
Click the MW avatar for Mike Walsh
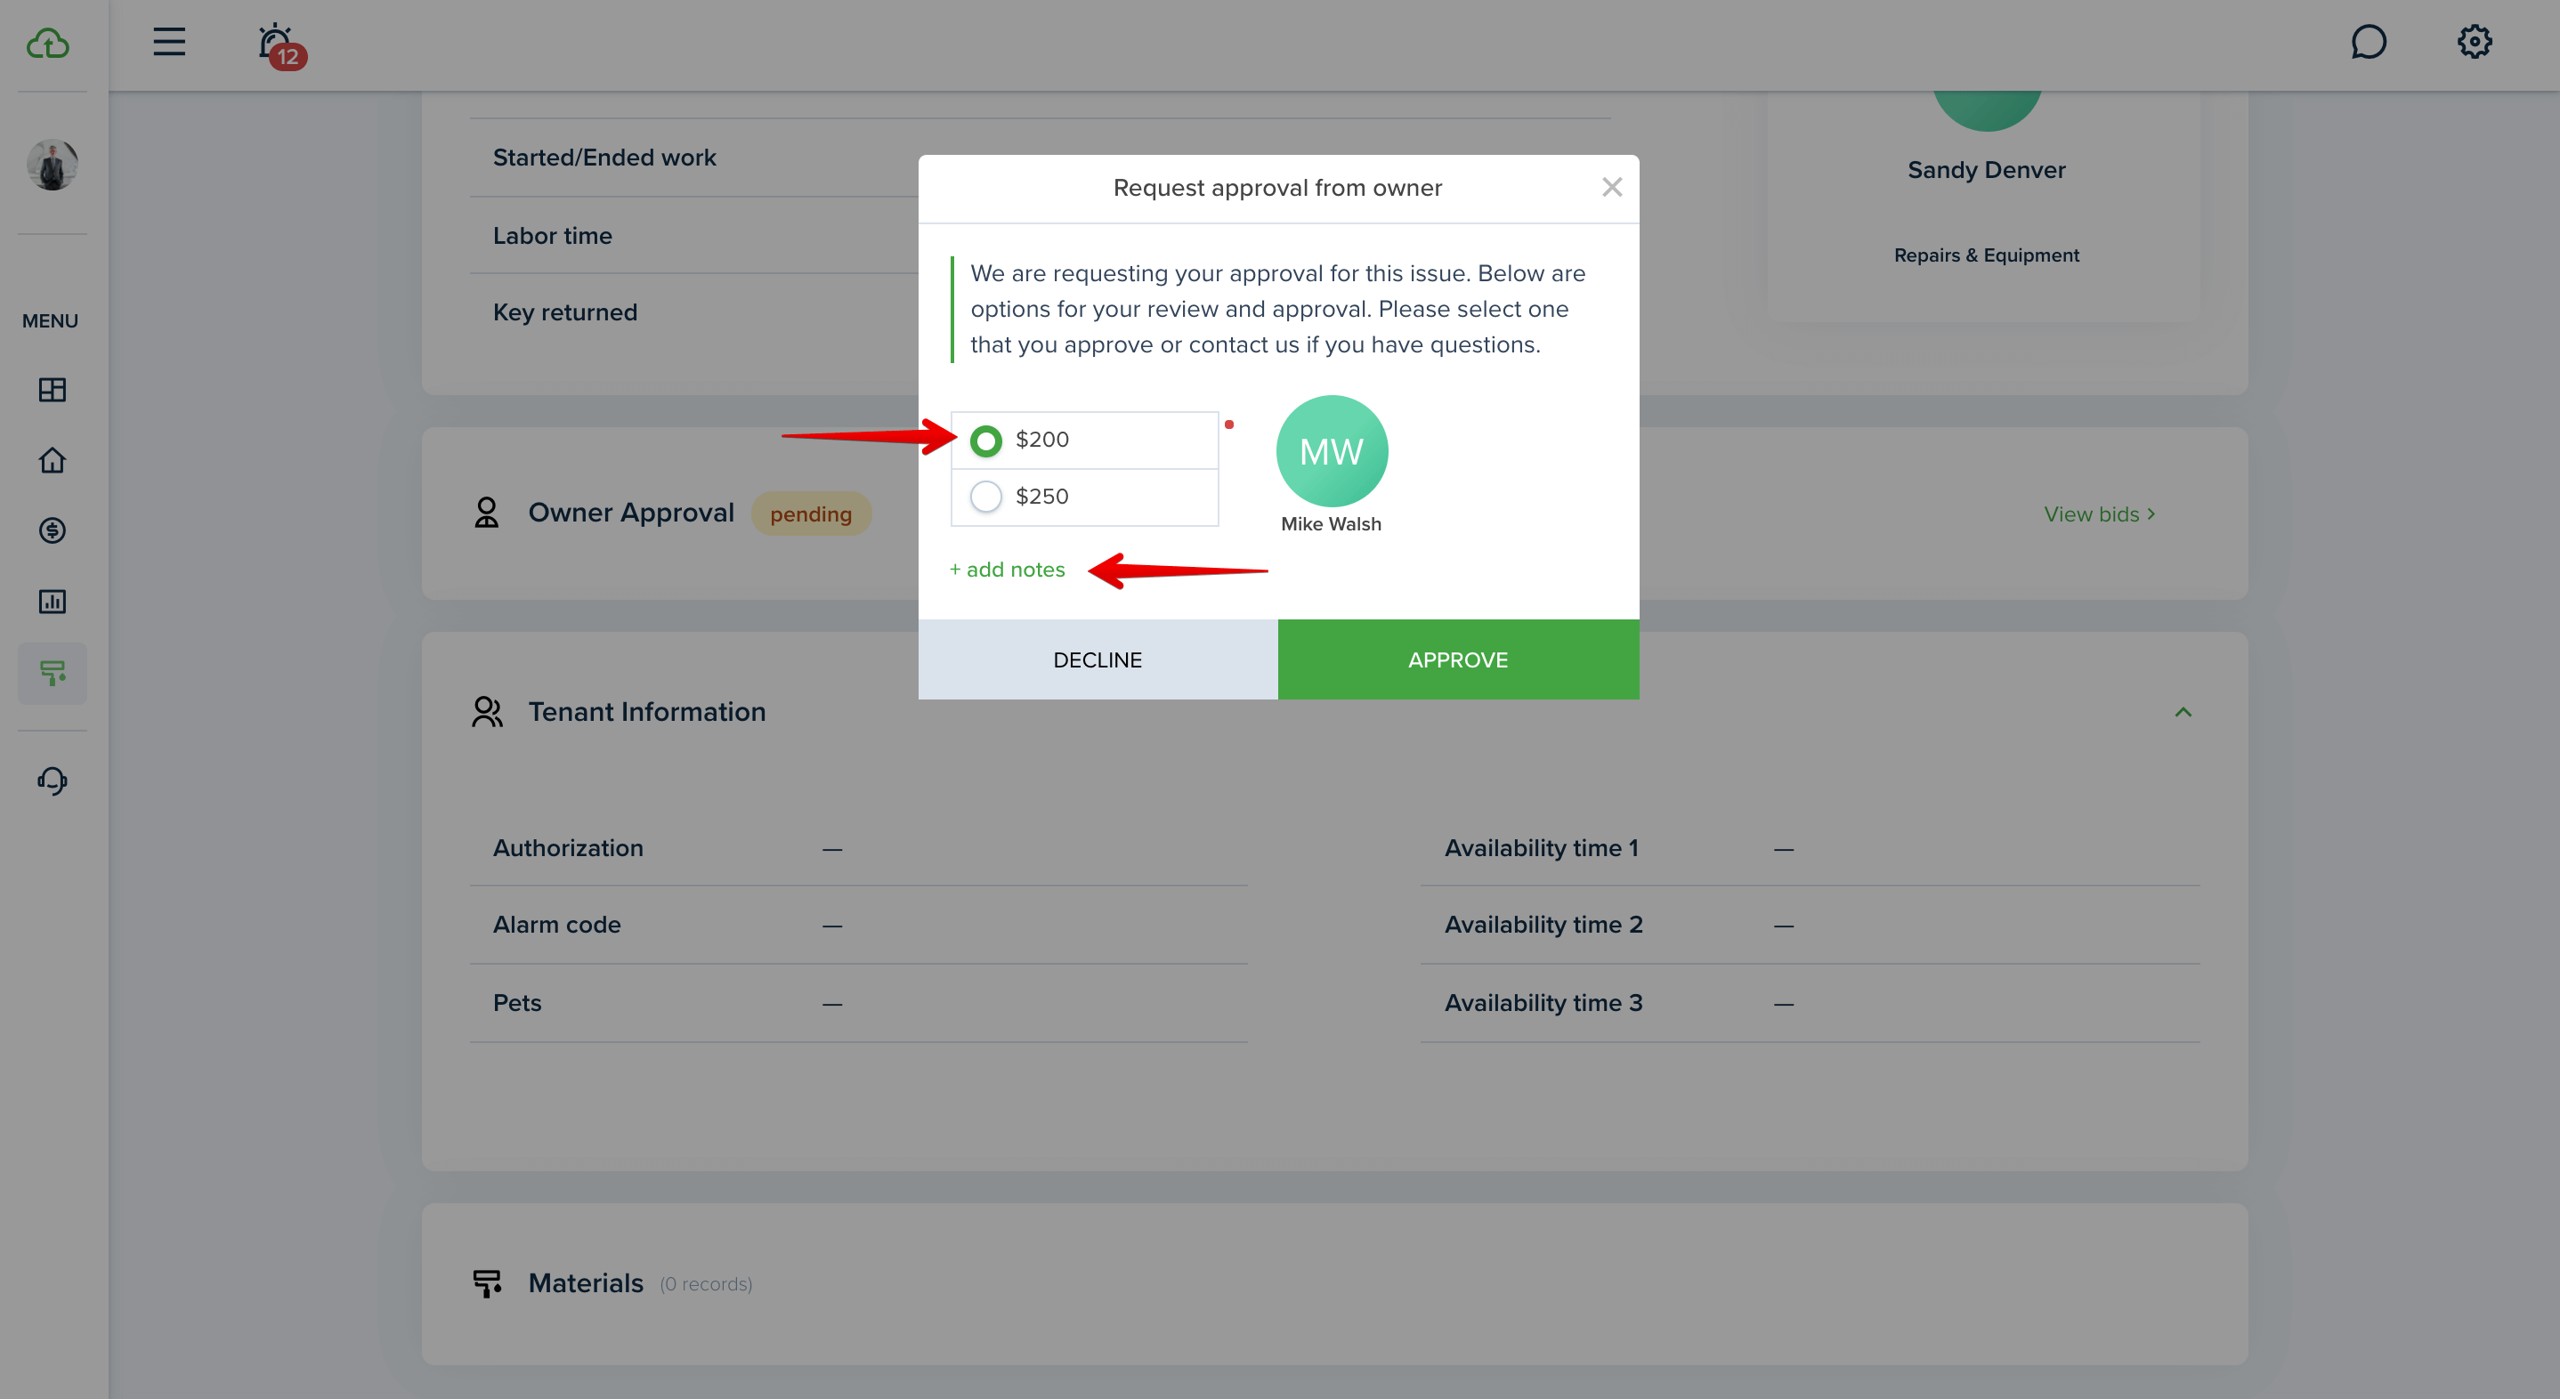click(1332, 451)
